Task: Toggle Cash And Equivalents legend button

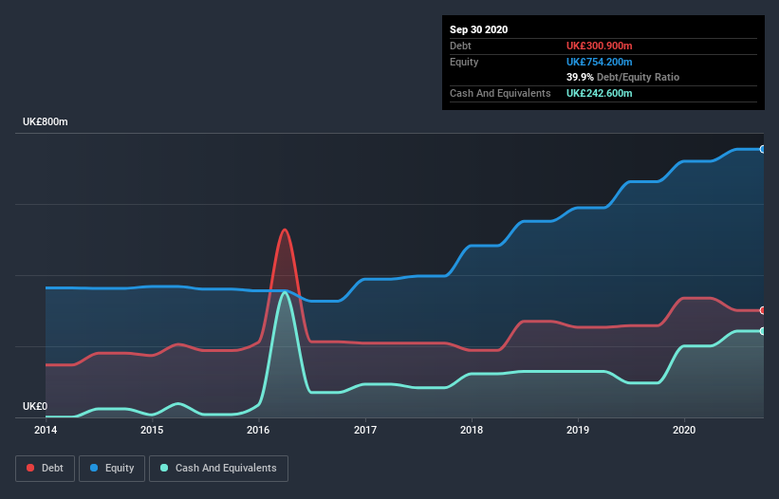Action: tap(218, 469)
